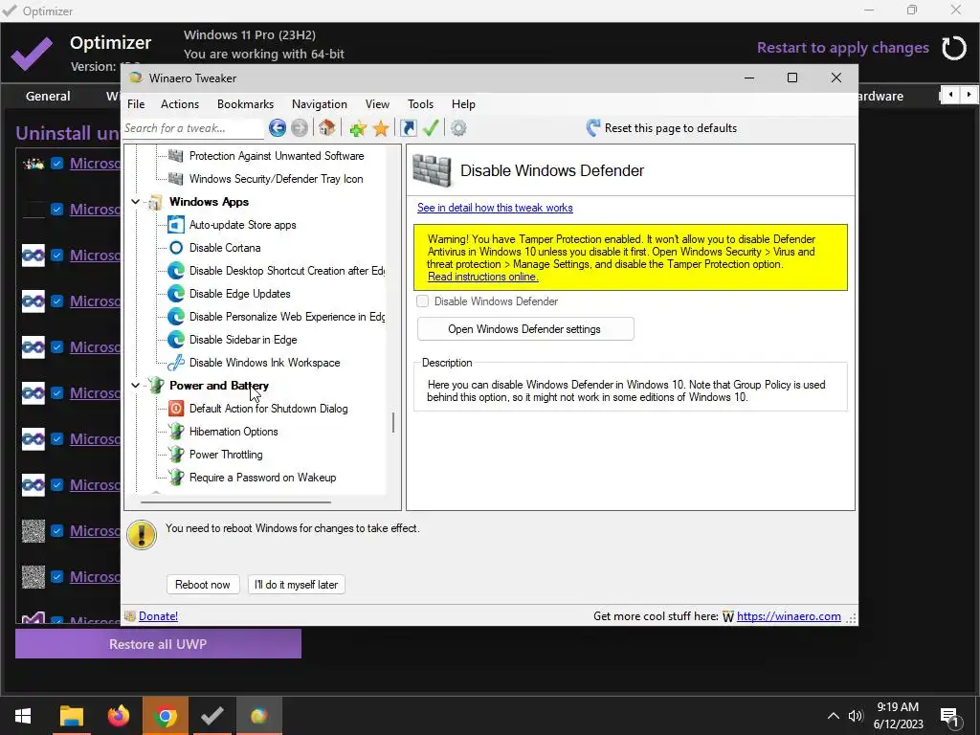
Task: Open File Explorer from taskbar
Action: (x=71, y=716)
